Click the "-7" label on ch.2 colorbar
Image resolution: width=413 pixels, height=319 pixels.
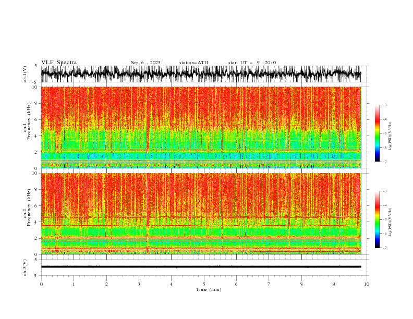(384, 248)
